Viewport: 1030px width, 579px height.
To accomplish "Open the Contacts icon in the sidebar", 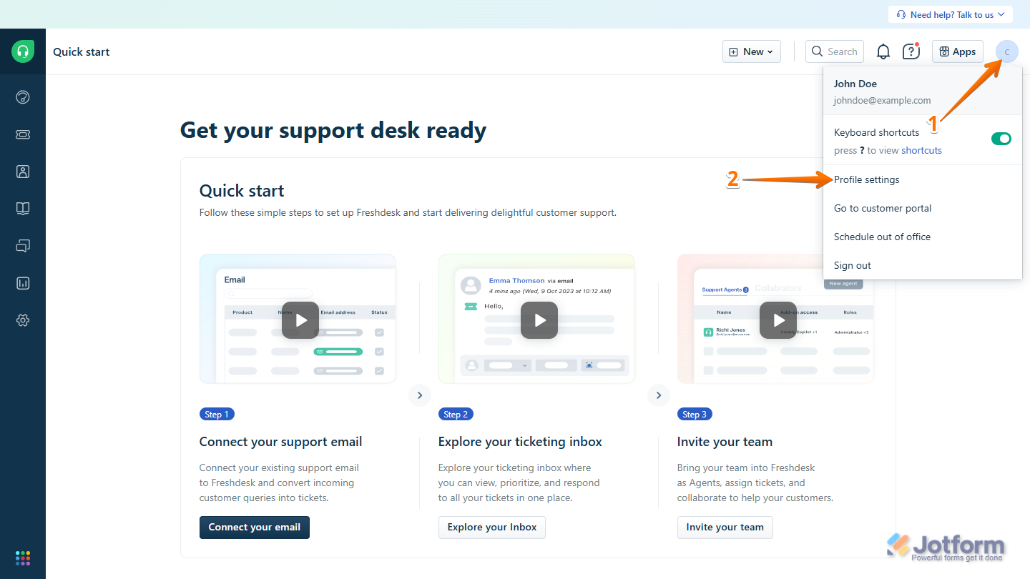I will pyautogui.click(x=23, y=172).
